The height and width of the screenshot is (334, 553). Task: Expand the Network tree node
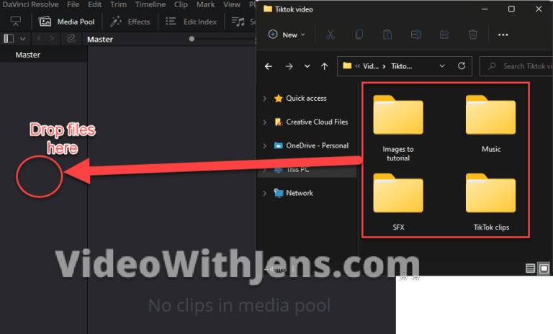pos(264,193)
